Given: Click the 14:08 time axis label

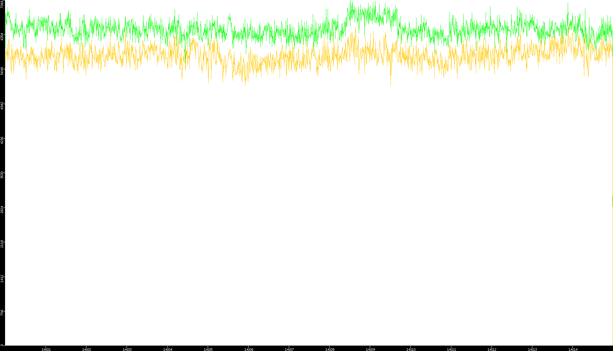Looking at the screenshot, I should tap(330, 349).
